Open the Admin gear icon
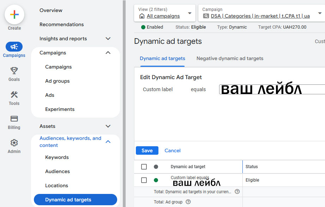 14,143
